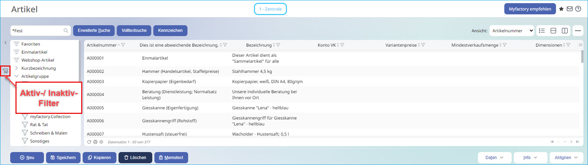
Task: Go to the first records page
Action: coord(552,142)
